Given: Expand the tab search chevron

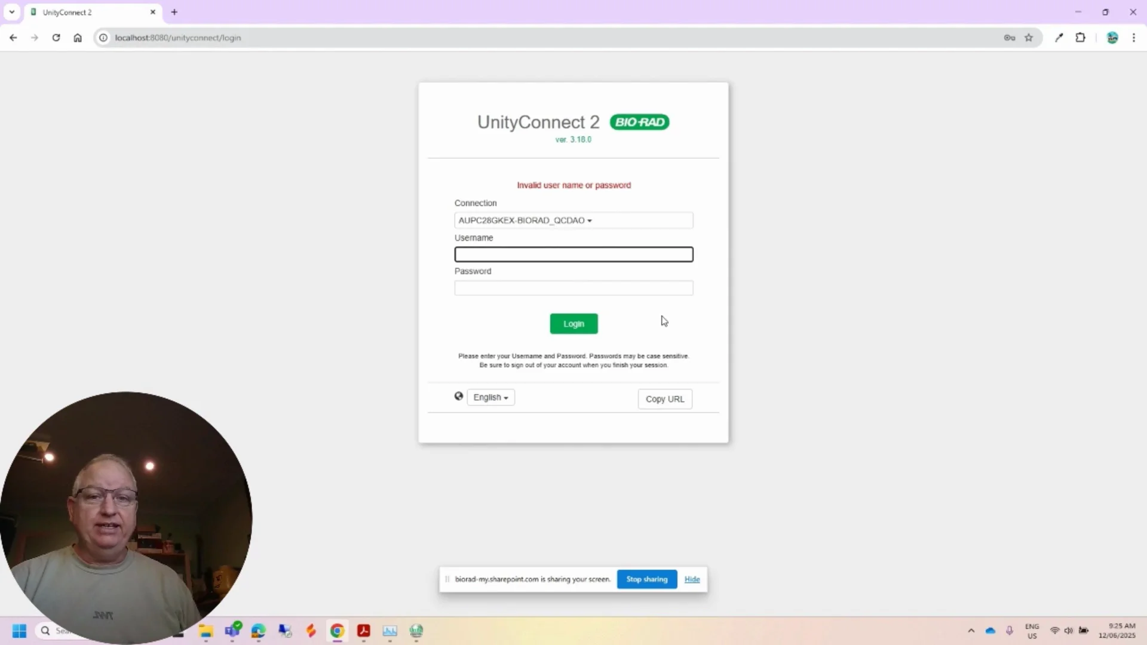Looking at the screenshot, I should point(11,12).
